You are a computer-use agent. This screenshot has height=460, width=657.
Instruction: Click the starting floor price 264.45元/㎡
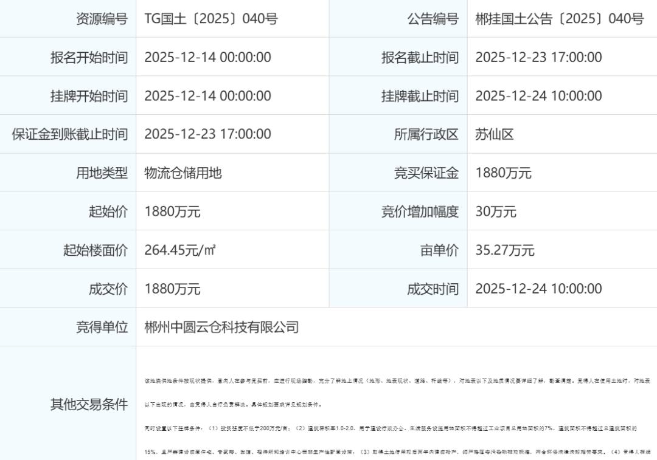pos(180,250)
